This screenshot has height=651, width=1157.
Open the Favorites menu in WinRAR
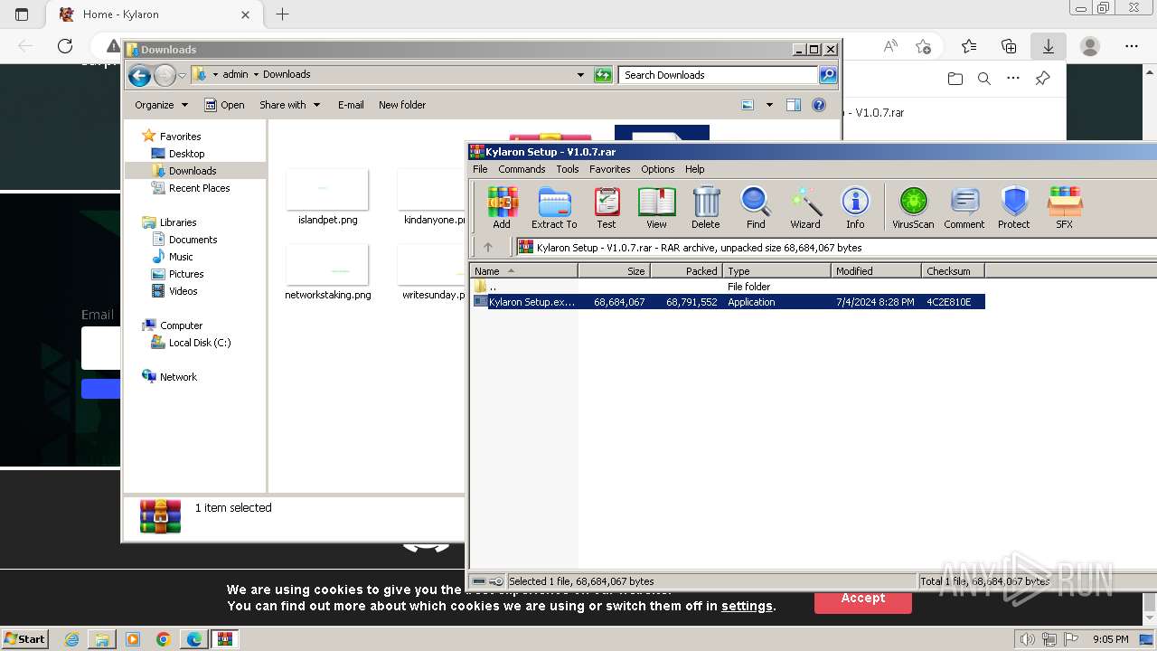click(610, 169)
